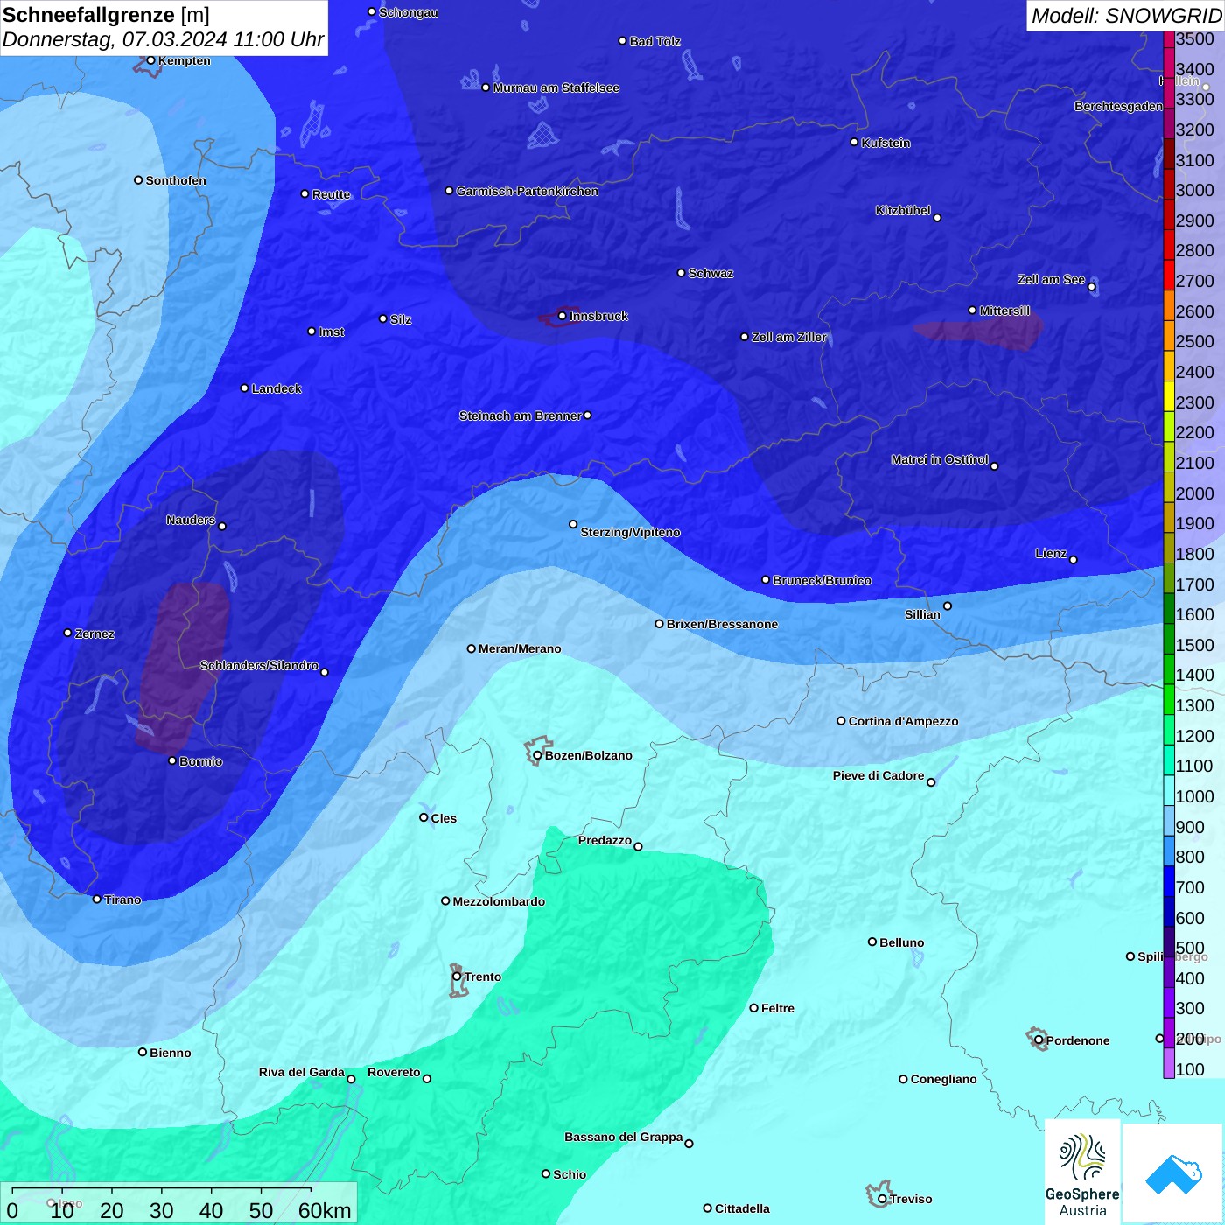Click the Steinach am Brenner label
The height and width of the screenshot is (1225, 1225).
click(x=521, y=416)
